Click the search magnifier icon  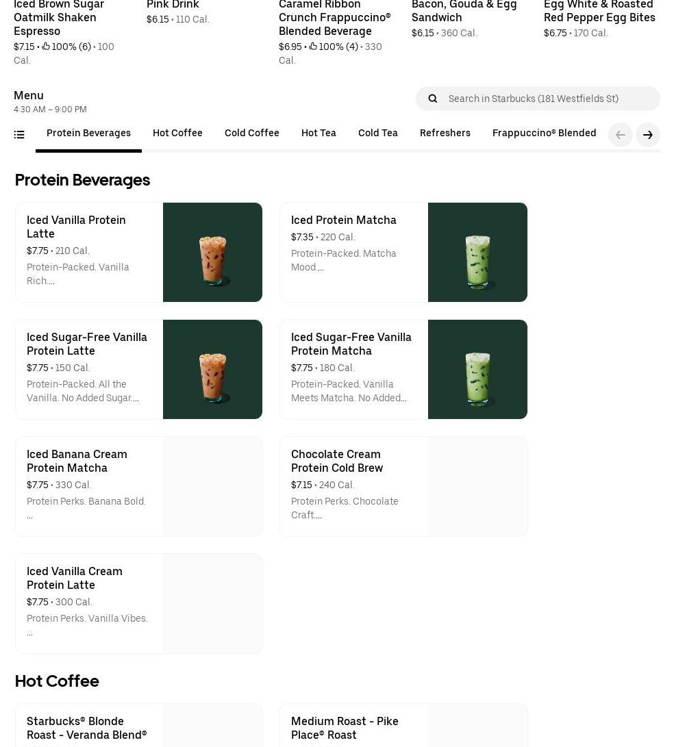coord(433,99)
